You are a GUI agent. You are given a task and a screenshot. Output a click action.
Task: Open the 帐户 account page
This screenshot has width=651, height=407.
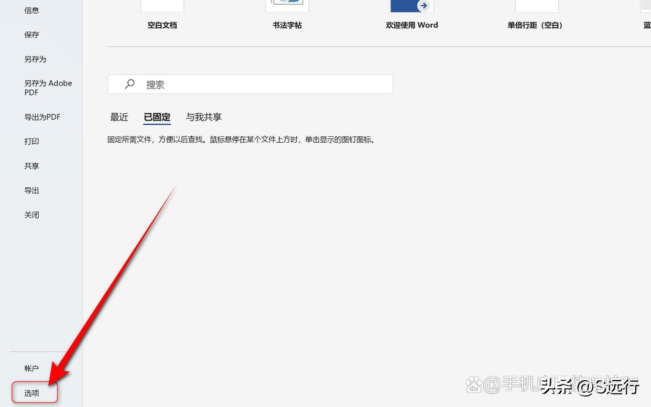[x=32, y=368]
